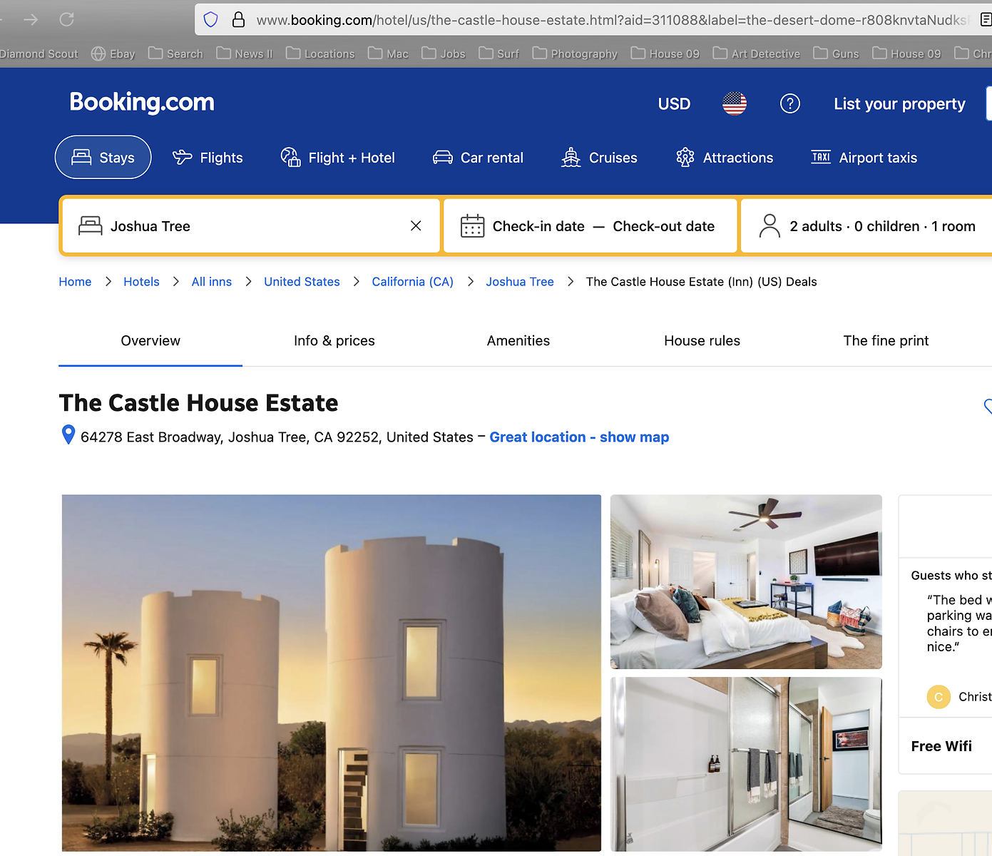Viewport: 992px width, 856px height.
Task: Click the blue map pin icon by address
Action: click(68, 434)
